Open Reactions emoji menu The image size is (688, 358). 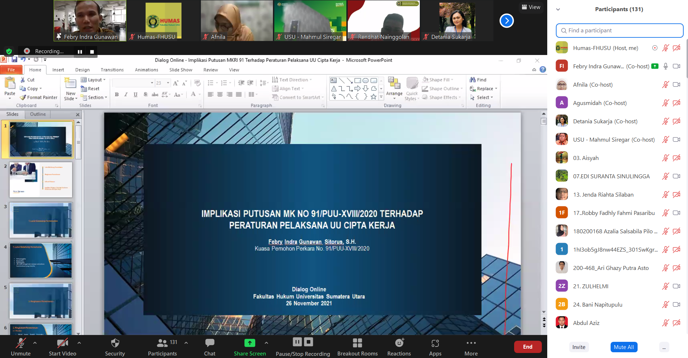[x=399, y=343]
